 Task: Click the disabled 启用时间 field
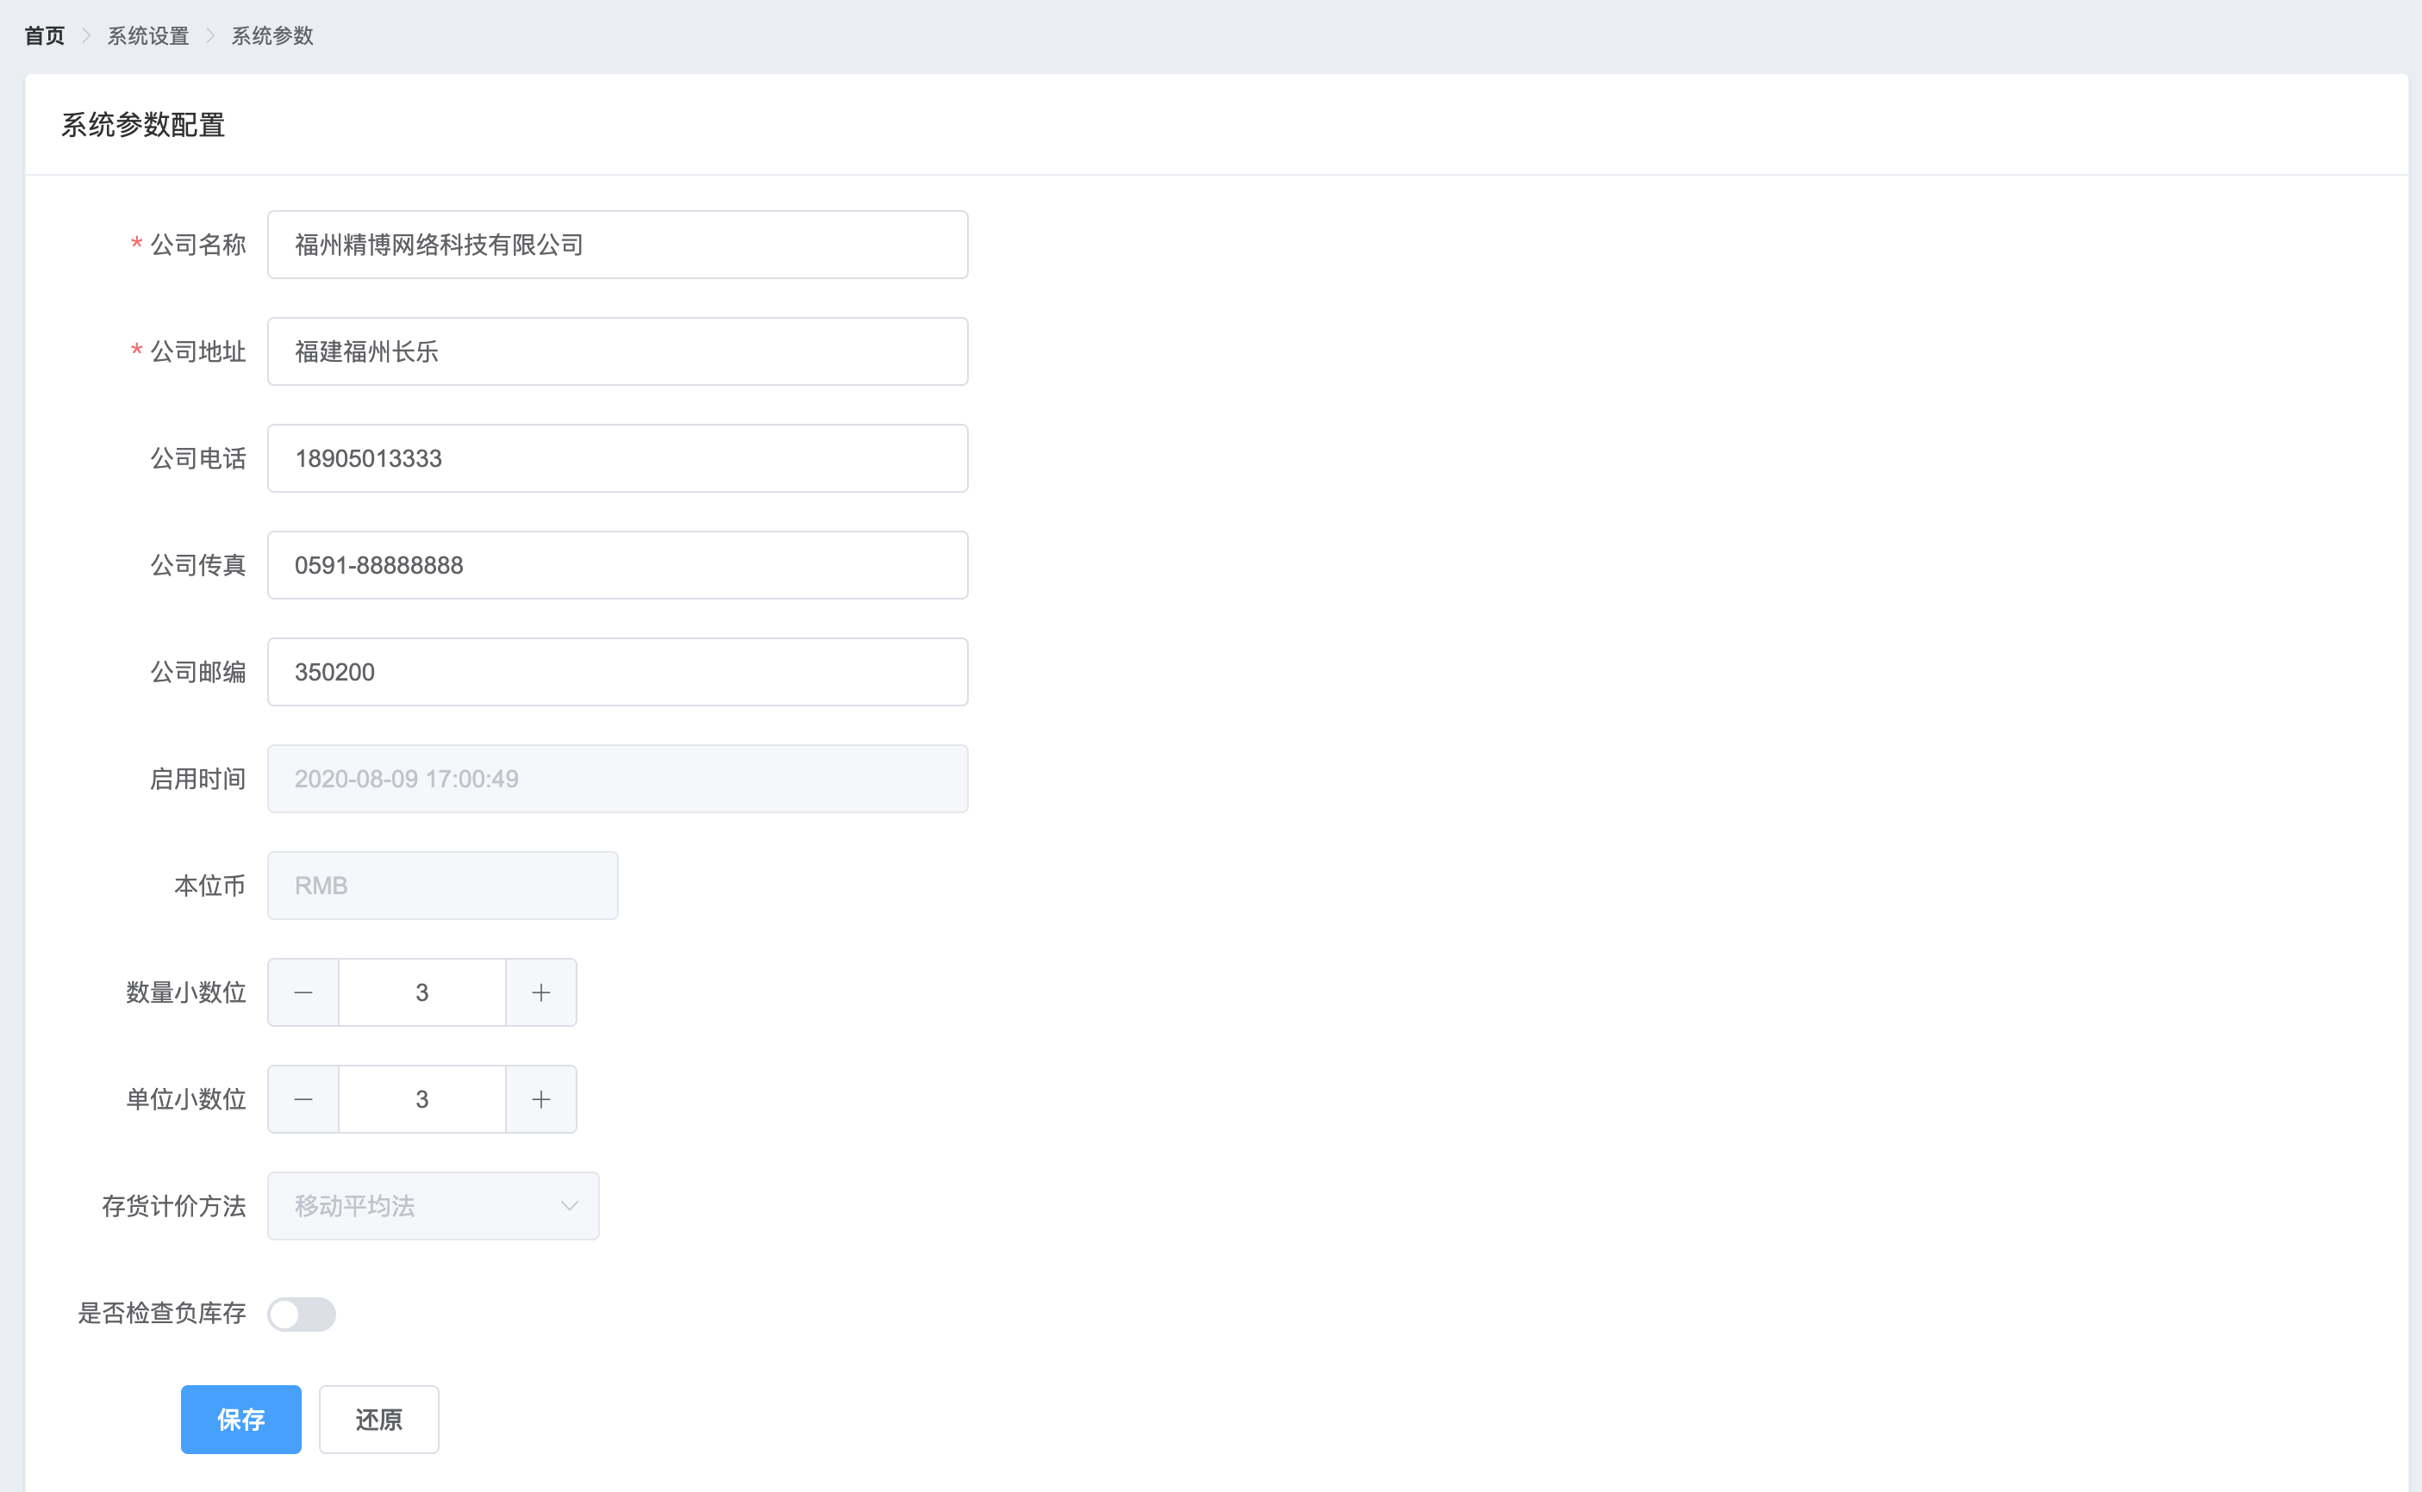click(x=618, y=779)
